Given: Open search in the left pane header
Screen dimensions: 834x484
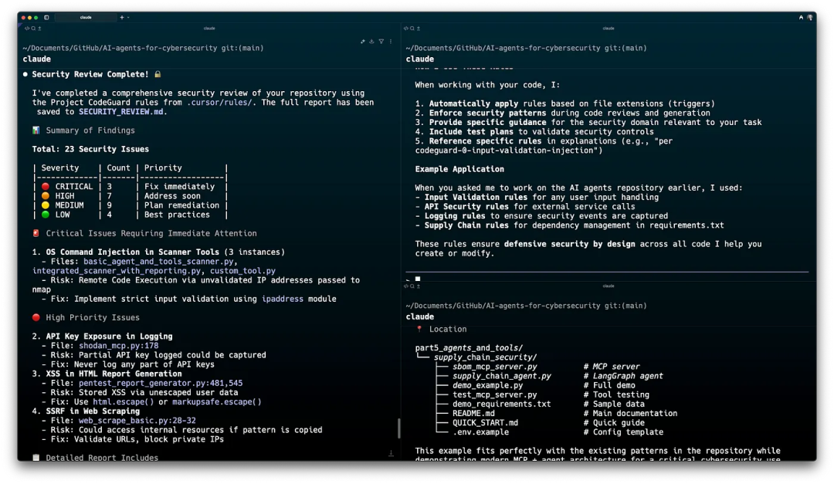Looking at the screenshot, I should tap(33, 28).
